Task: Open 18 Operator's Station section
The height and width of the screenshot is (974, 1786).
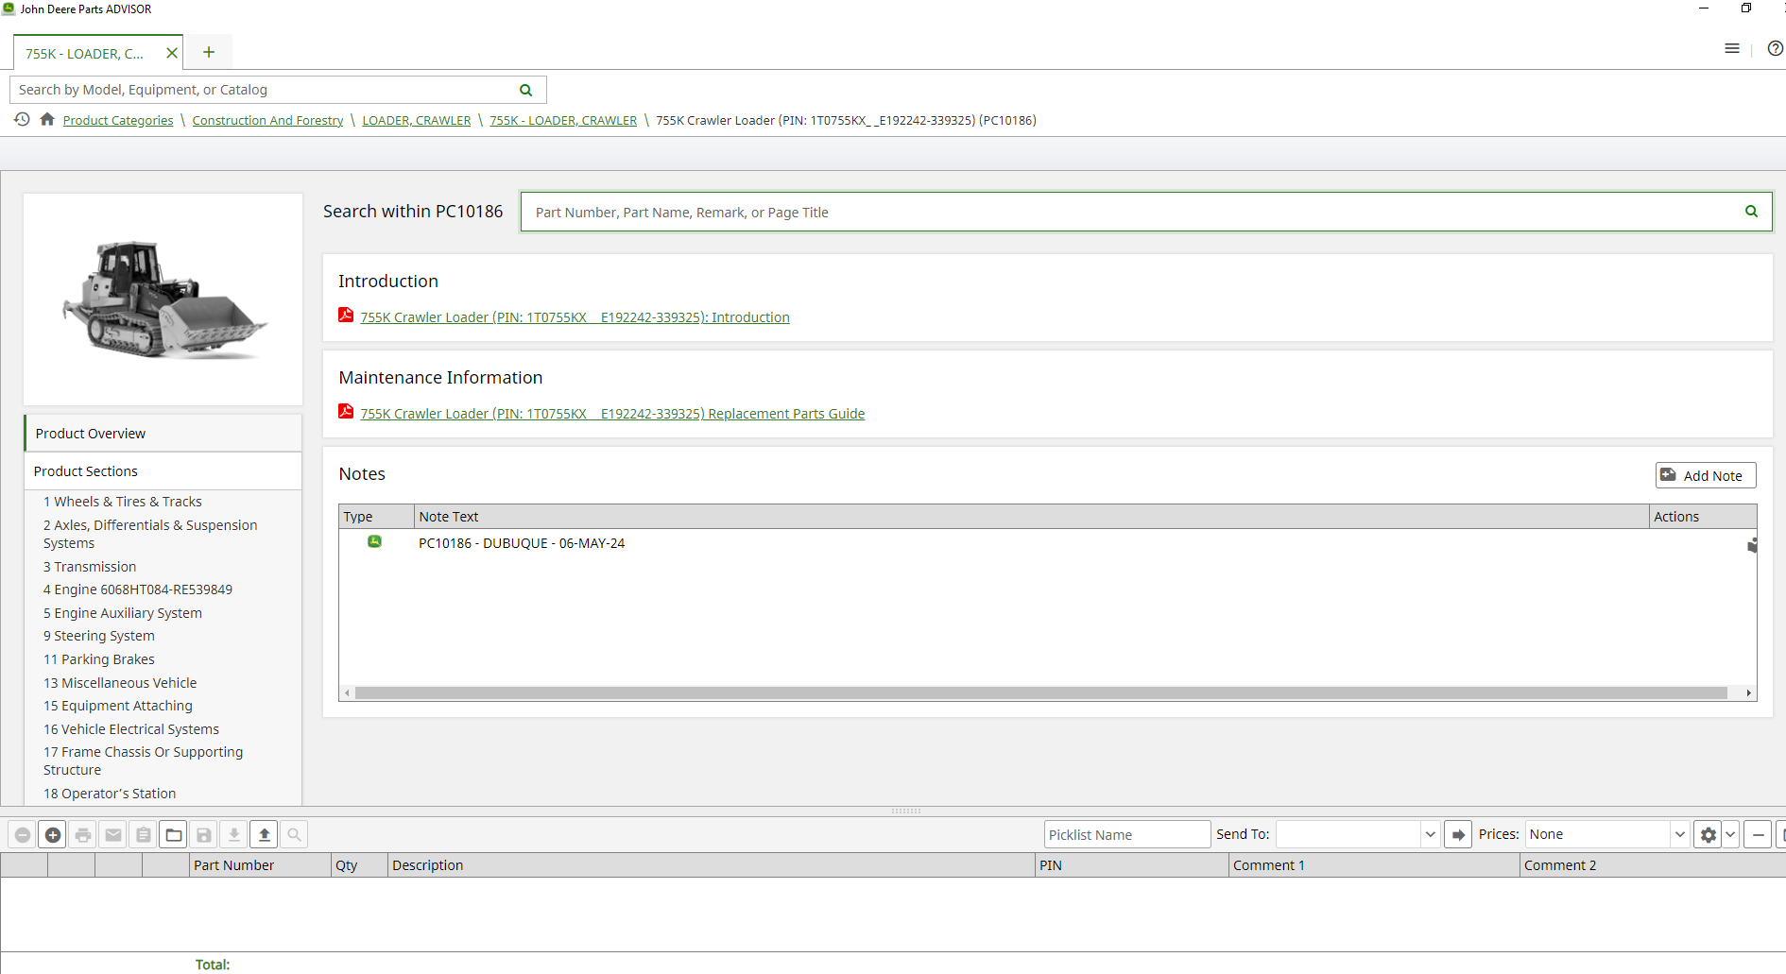Action: tap(110, 794)
